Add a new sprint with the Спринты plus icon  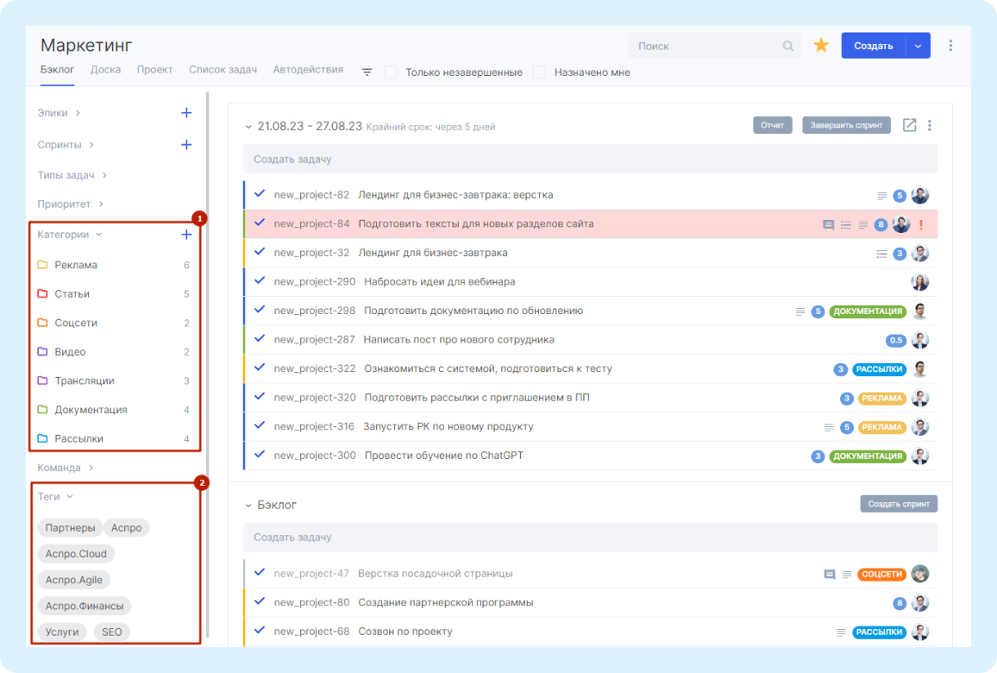click(186, 144)
